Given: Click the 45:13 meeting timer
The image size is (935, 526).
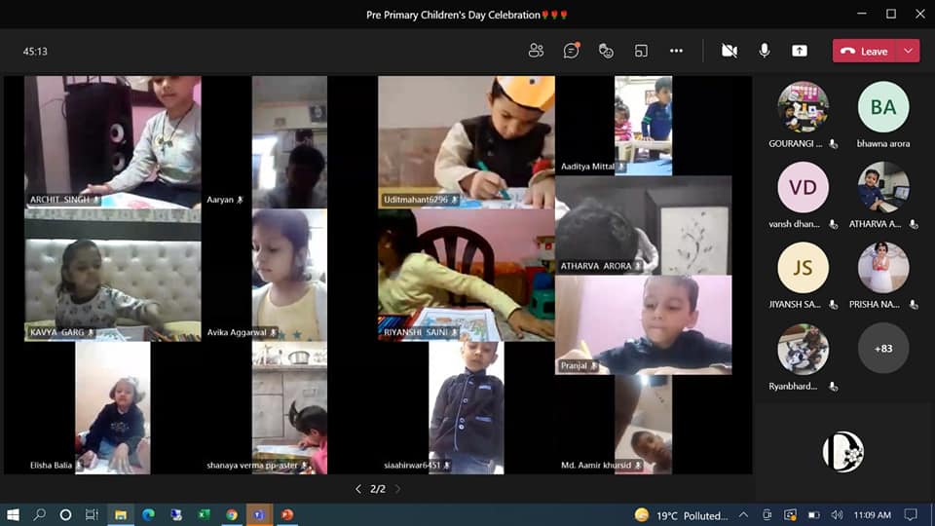Looking at the screenshot, I should click(35, 52).
